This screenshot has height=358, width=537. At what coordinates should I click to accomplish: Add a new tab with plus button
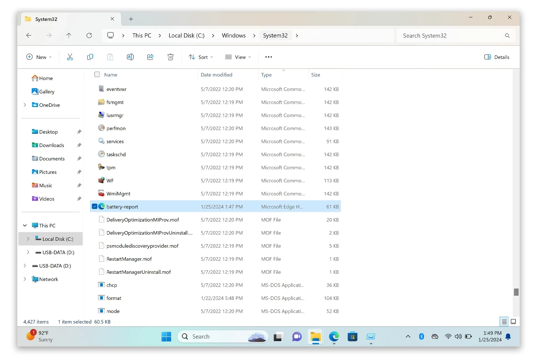pos(131,19)
